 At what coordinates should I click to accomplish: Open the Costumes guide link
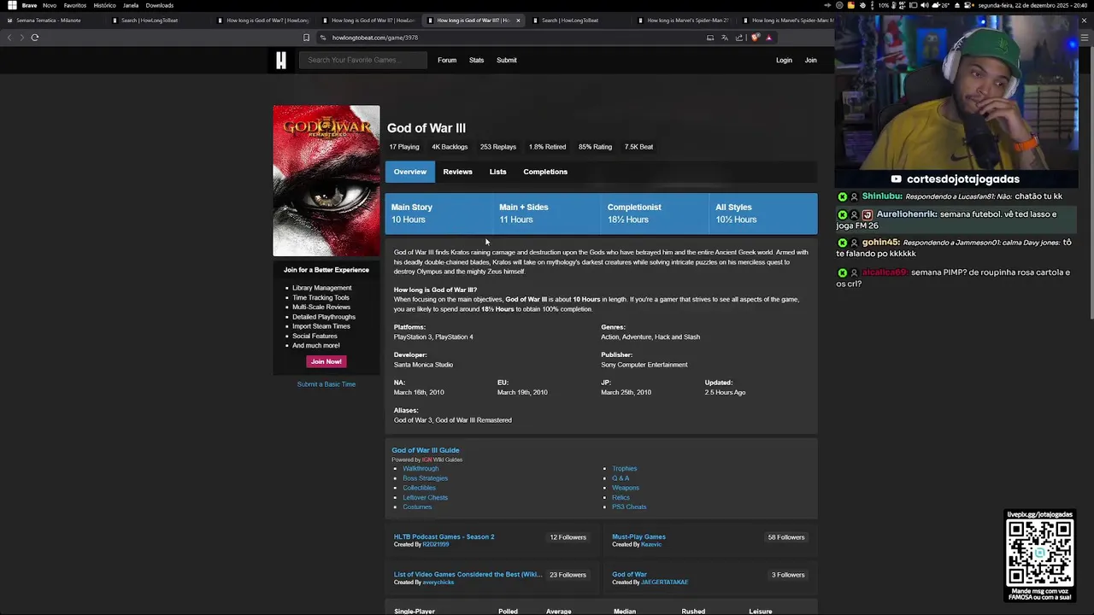click(417, 507)
